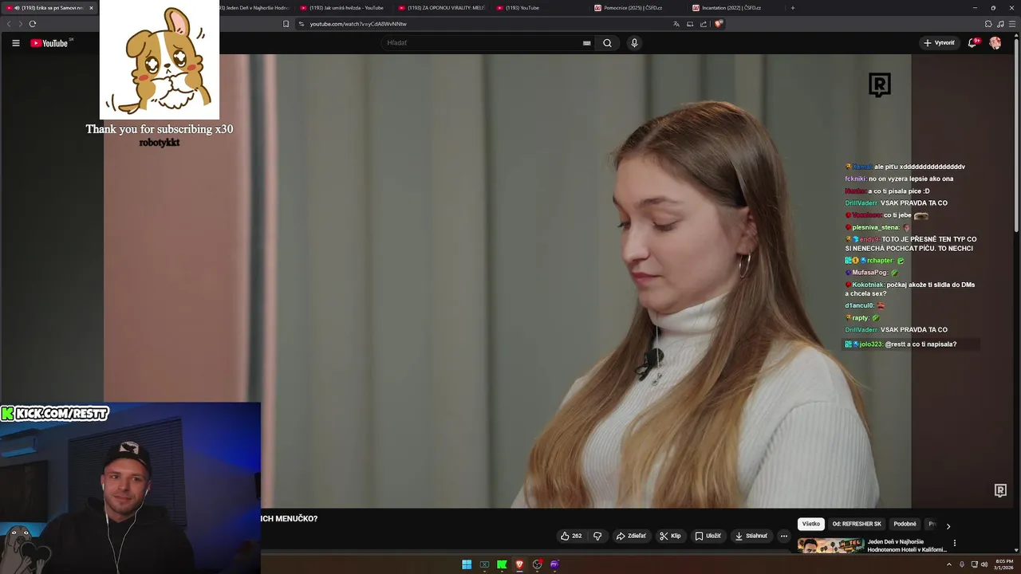This screenshot has width=1021, height=574.
Task: Show next filter chips with arrow
Action: (x=948, y=526)
